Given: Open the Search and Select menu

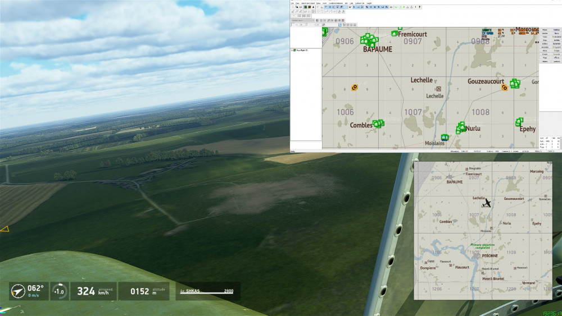Looking at the screenshot, I should pyautogui.click(x=308, y=3).
